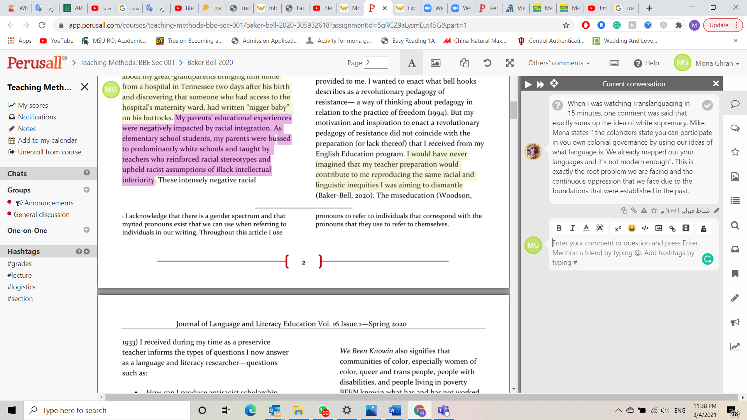Filter by #grades hashtag
747x420 pixels.
[x=19, y=264]
